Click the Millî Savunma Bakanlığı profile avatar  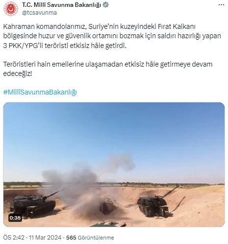(x=11, y=9)
